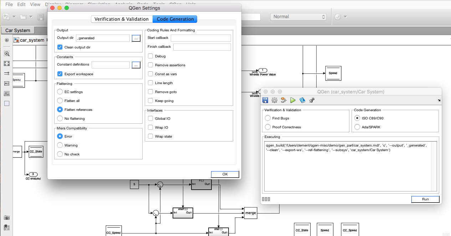Open settings gear in QGen window toolbar

click(275, 101)
